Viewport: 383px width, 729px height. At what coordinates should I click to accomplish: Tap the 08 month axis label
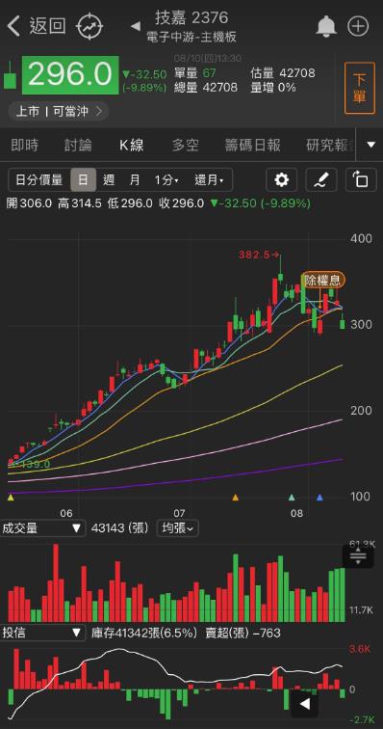pyautogui.click(x=296, y=513)
